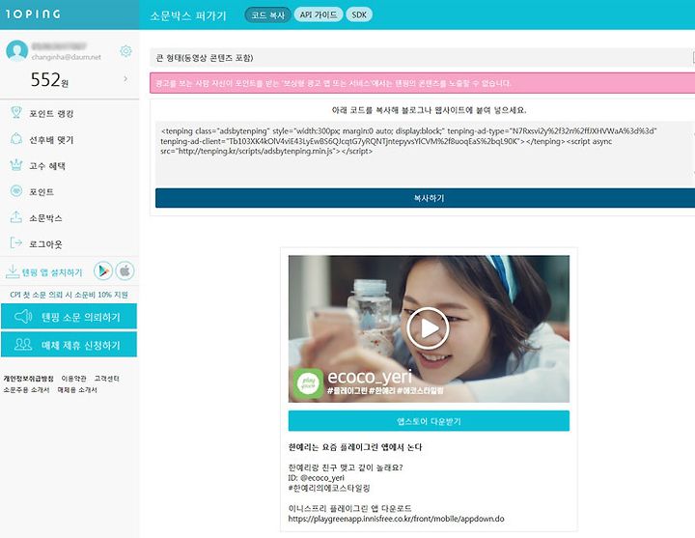The width and height of the screenshot is (695, 538).
Task: Click 앱스토어 다운받기 button
Action: (x=429, y=421)
